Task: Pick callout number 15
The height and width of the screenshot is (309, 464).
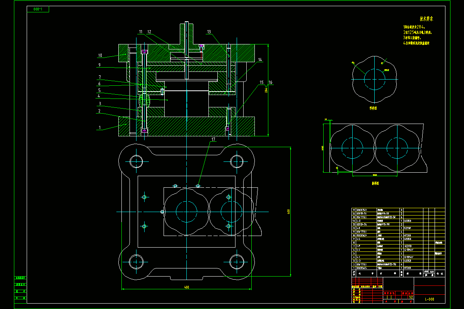Action: click(x=262, y=82)
